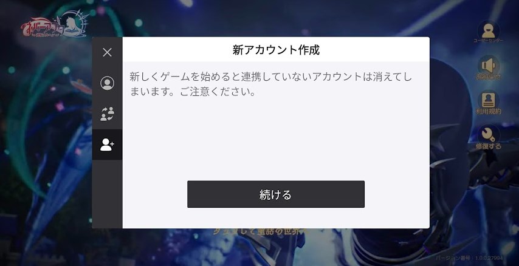Click the empty dark sidebar area below icons
519x266 pixels.
(107, 194)
